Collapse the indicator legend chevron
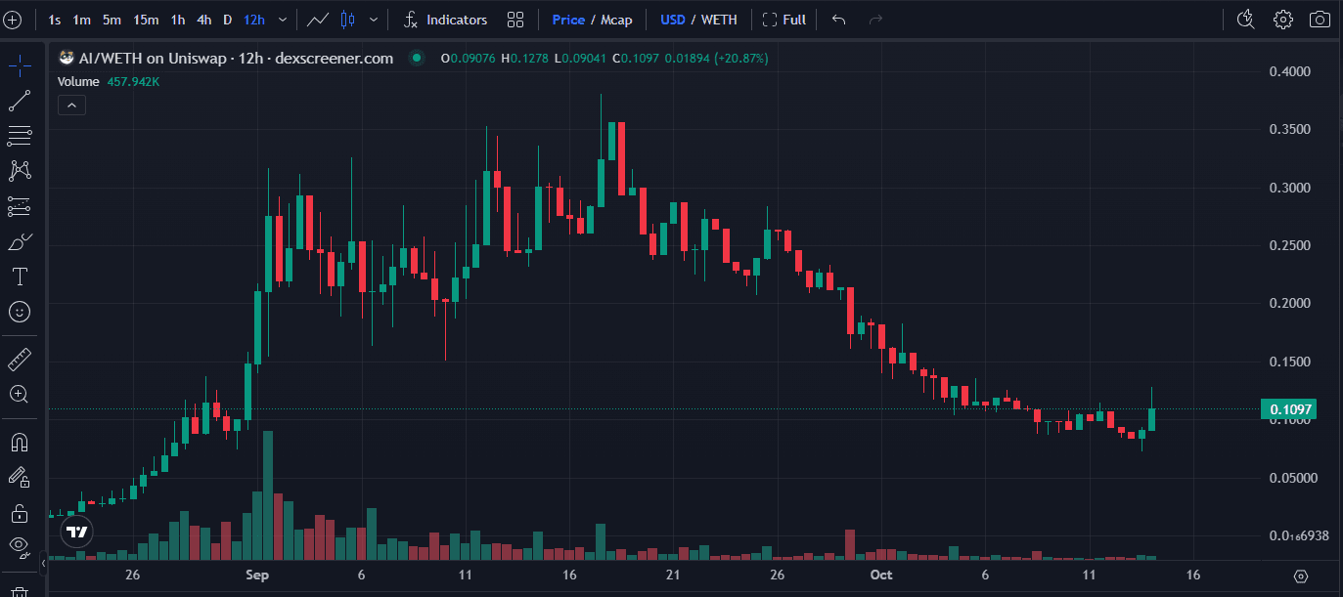1343x597 pixels. (72, 106)
